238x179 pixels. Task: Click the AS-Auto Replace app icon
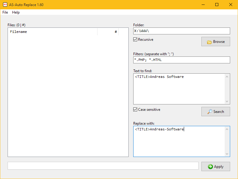5,5
